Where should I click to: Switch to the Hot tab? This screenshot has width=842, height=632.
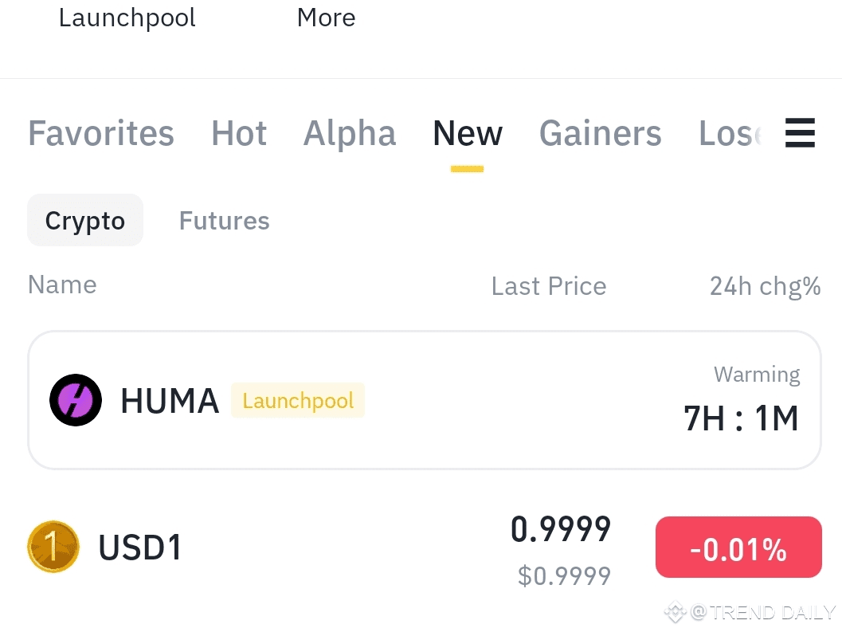(x=238, y=133)
